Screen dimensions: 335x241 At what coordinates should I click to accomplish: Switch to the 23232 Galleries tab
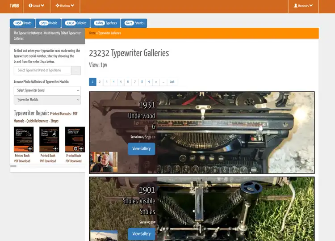click(x=75, y=23)
